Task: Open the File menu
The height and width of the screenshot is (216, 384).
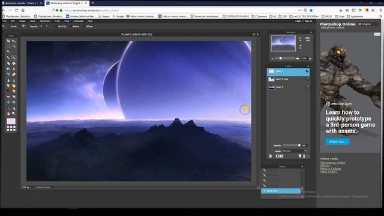Action: click(x=4, y=21)
